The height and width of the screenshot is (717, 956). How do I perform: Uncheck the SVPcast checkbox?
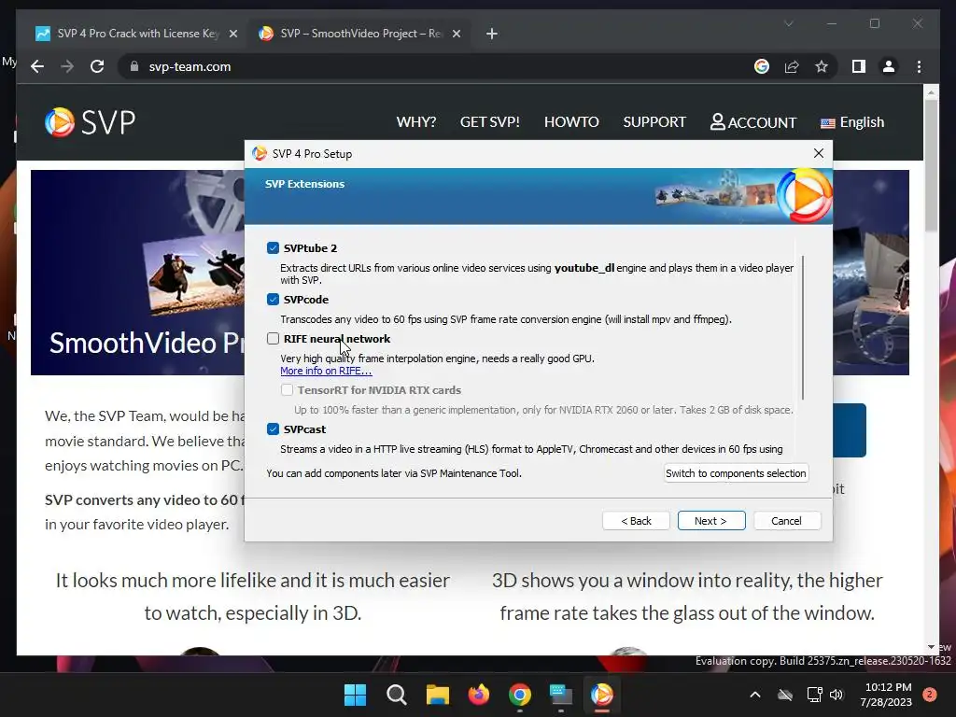[273, 429]
